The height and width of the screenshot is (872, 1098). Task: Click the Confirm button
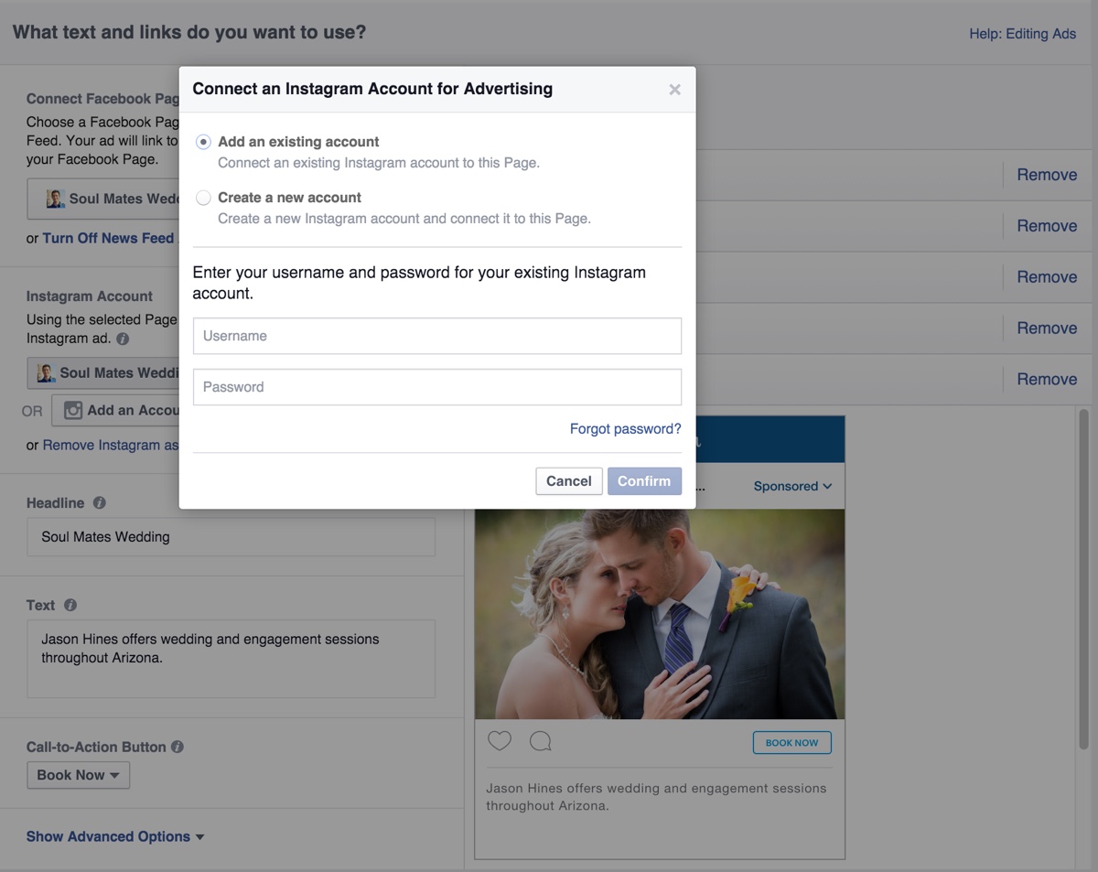pos(644,480)
